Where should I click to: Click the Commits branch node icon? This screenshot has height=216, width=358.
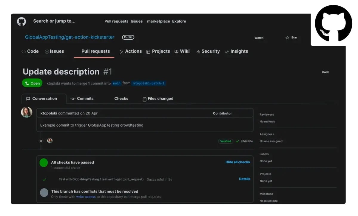[72, 98]
